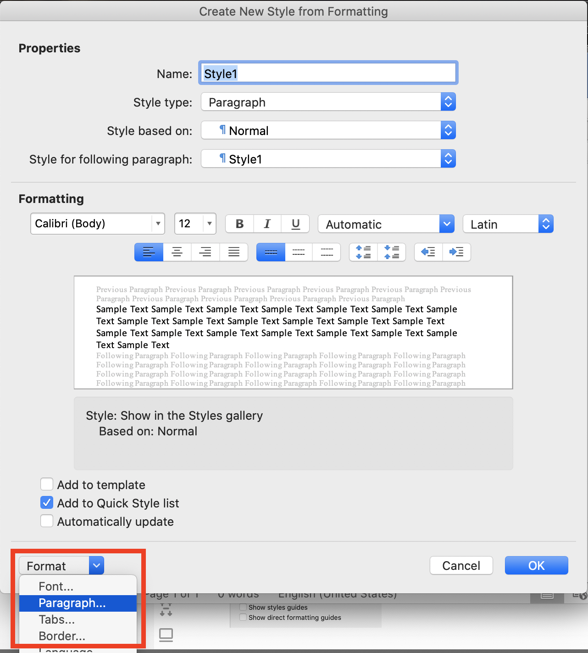588x653 pixels.
Task: Select Paragraph... in the Format menu
Action: [78, 603]
